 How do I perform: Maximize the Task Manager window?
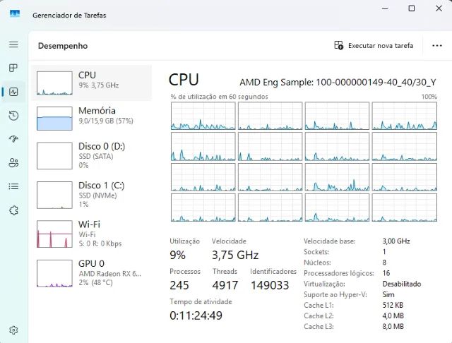coord(412,8)
